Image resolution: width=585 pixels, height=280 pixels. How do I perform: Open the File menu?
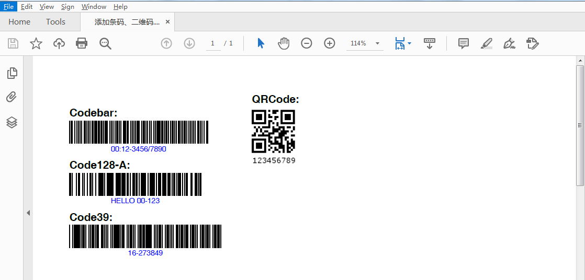coord(8,6)
